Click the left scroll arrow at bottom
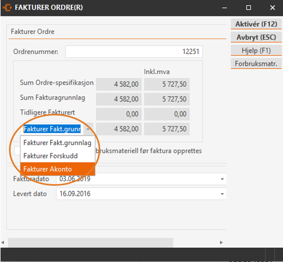Screen dimensions: 283x262 [x=3, y=242]
